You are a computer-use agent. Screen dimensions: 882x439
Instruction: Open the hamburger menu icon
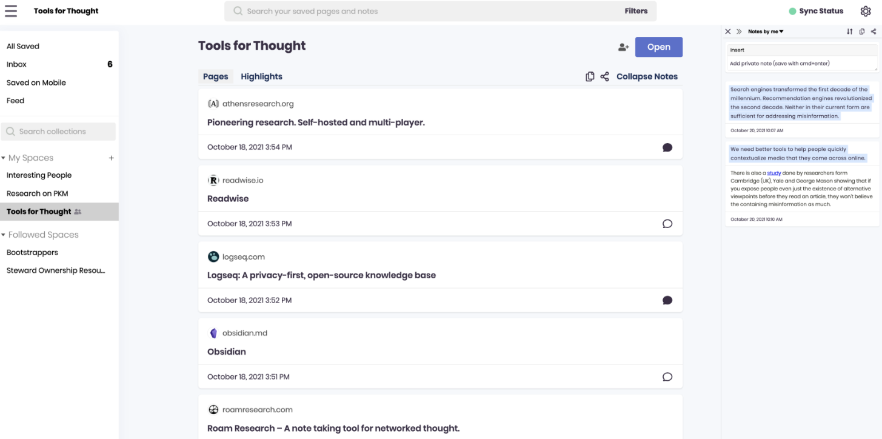(x=11, y=10)
